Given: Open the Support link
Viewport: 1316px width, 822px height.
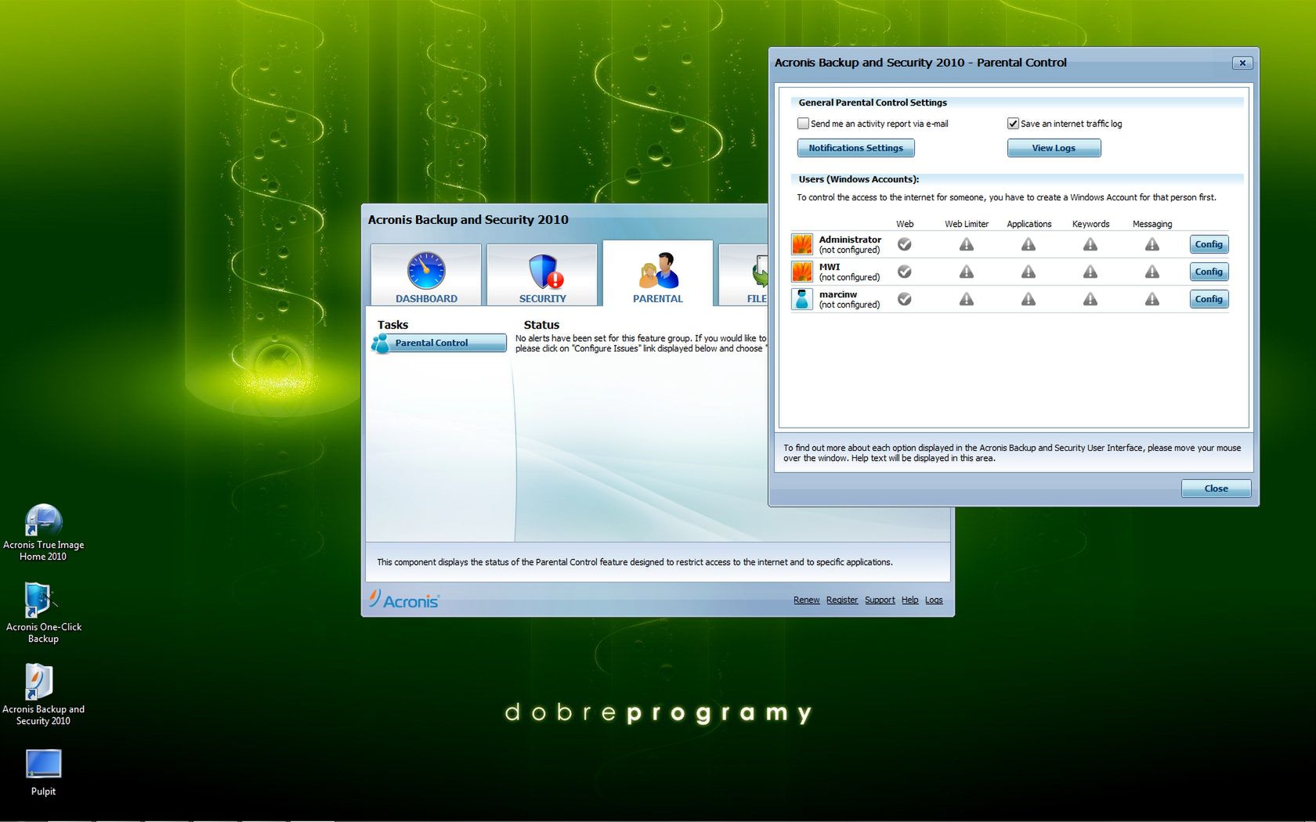Looking at the screenshot, I should 880,600.
